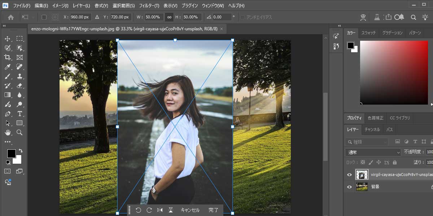Screen dimensions: 433x216
Task: Select the Move tool
Action: (7, 39)
